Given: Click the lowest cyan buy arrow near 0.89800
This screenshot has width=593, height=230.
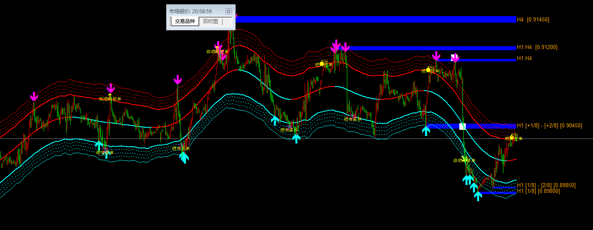Looking at the screenshot, I should [x=478, y=196].
